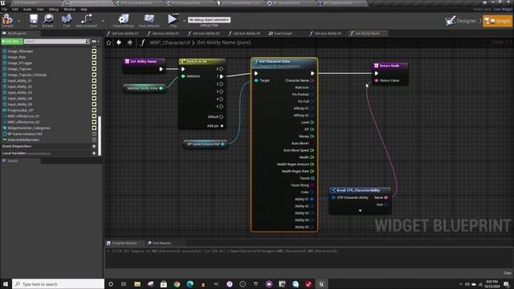Image resolution: width=514 pixels, height=289 pixels.
Task: Open the Debug menu
Action: tap(54, 9)
